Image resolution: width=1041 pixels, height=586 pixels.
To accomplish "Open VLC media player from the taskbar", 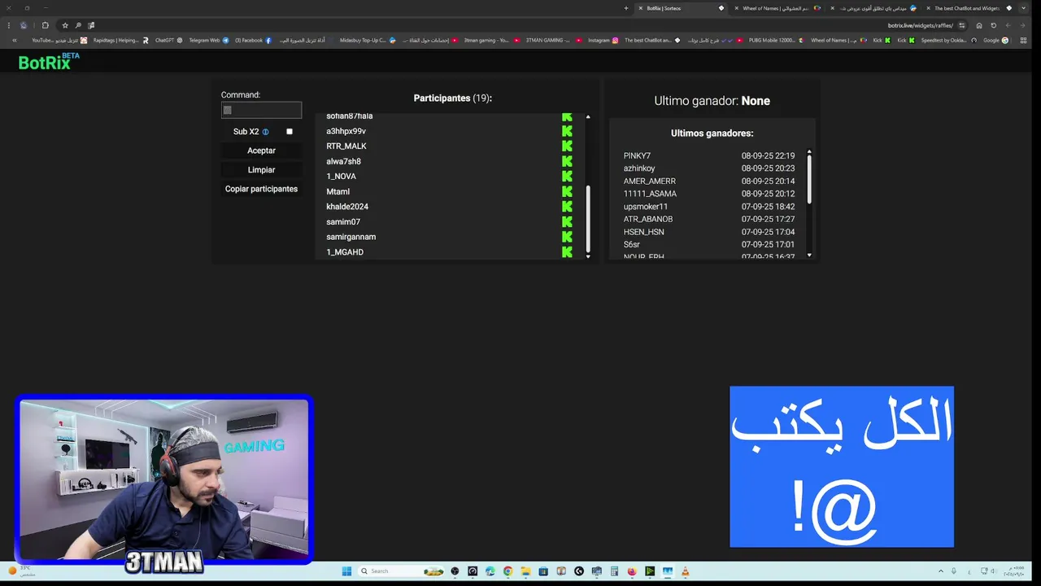I will coord(685,571).
